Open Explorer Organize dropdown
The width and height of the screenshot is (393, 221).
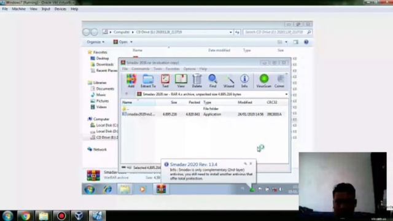point(96,42)
